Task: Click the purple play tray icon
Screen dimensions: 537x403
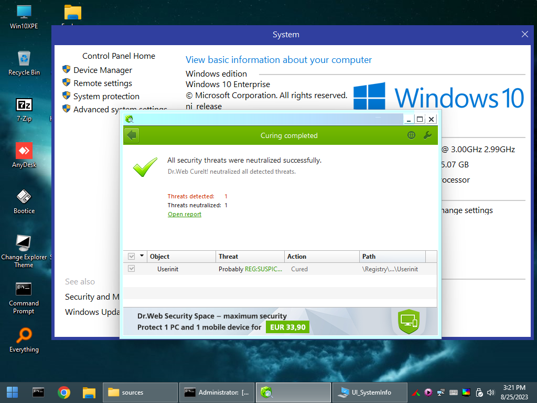Action: [x=428, y=393]
